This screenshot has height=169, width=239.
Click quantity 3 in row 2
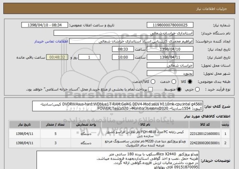coord(56,143)
